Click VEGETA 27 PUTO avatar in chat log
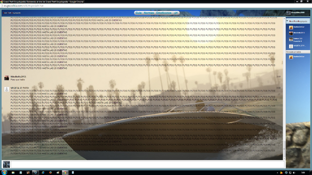The image size is (312, 175). point(6,89)
